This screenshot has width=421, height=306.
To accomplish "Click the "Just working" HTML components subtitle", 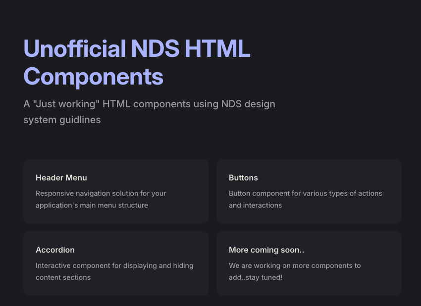I will point(149,112).
